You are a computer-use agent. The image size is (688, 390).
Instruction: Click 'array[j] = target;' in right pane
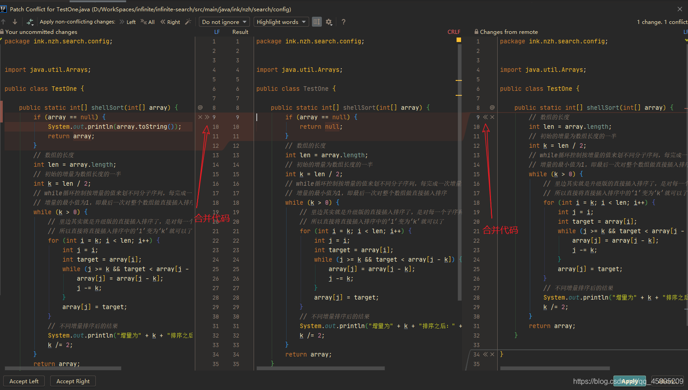tap(590, 269)
